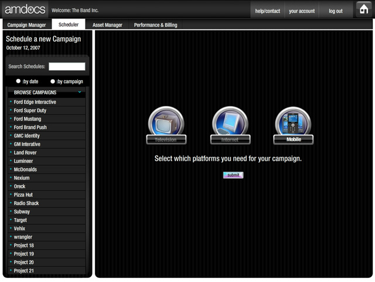Viewport: 375px width, 282px height.
Task: Switch to Campaign Manager tab
Action: 26,25
